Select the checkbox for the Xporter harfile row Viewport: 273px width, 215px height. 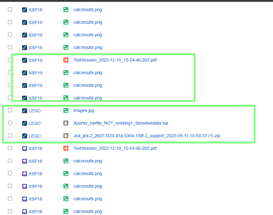pyautogui.click(x=10, y=123)
